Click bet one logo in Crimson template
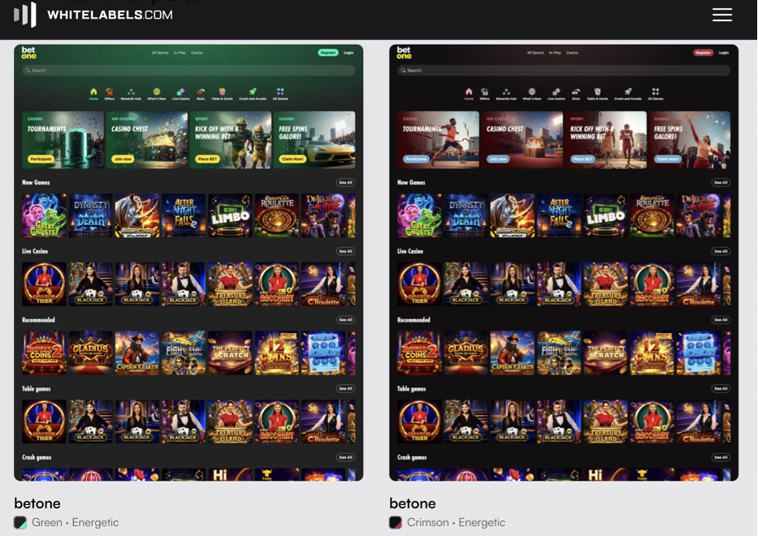Image resolution: width=758 pixels, height=536 pixels. tap(404, 53)
